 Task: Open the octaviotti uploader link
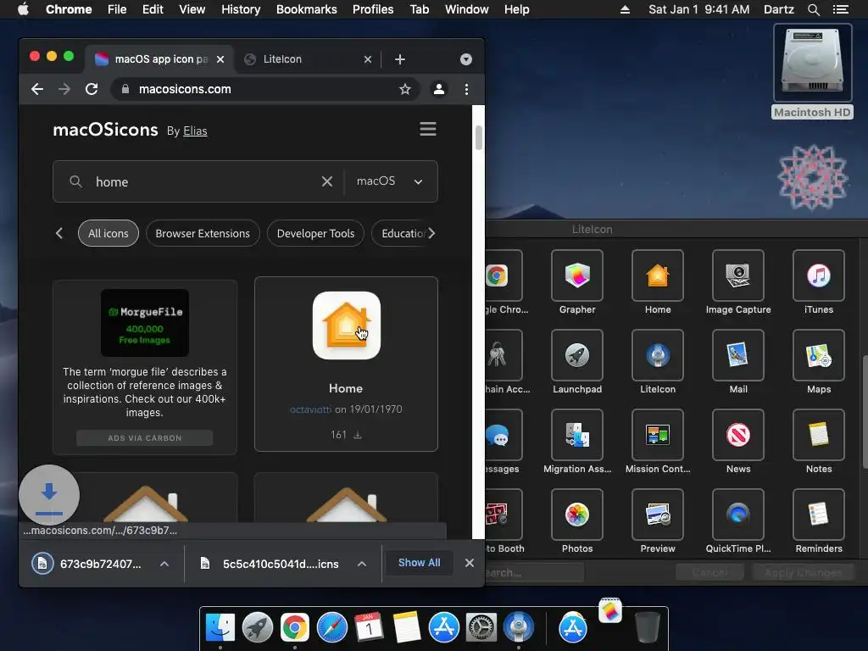pos(310,409)
